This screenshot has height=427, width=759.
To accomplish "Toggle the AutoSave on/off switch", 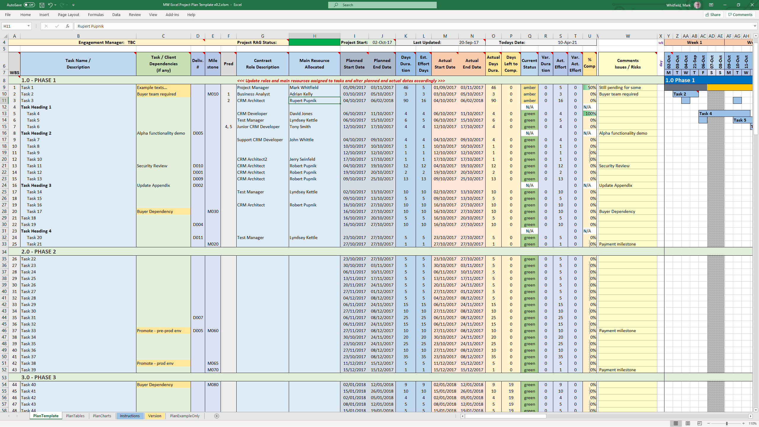I will [x=30, y=5].
